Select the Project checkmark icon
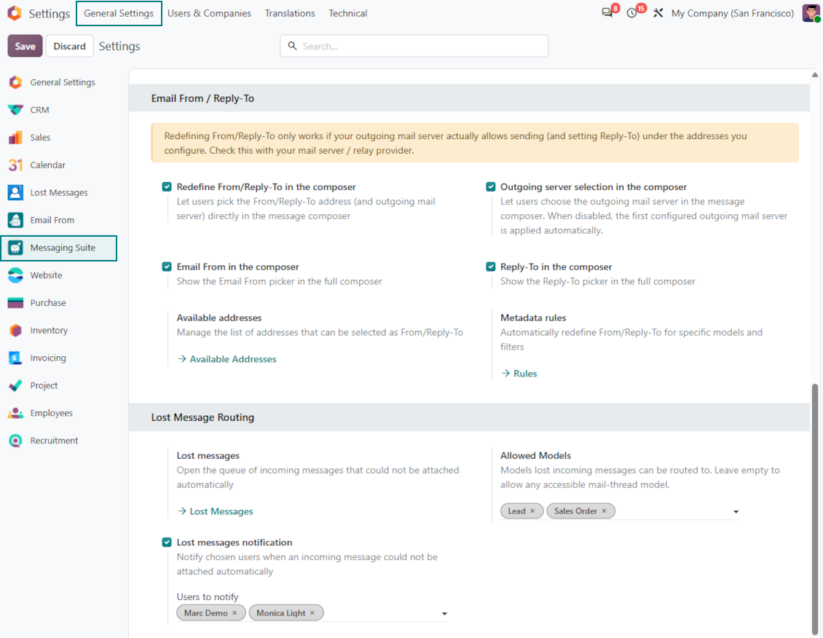The height and width of the screenshot is (638, 823). coord(16,385)
